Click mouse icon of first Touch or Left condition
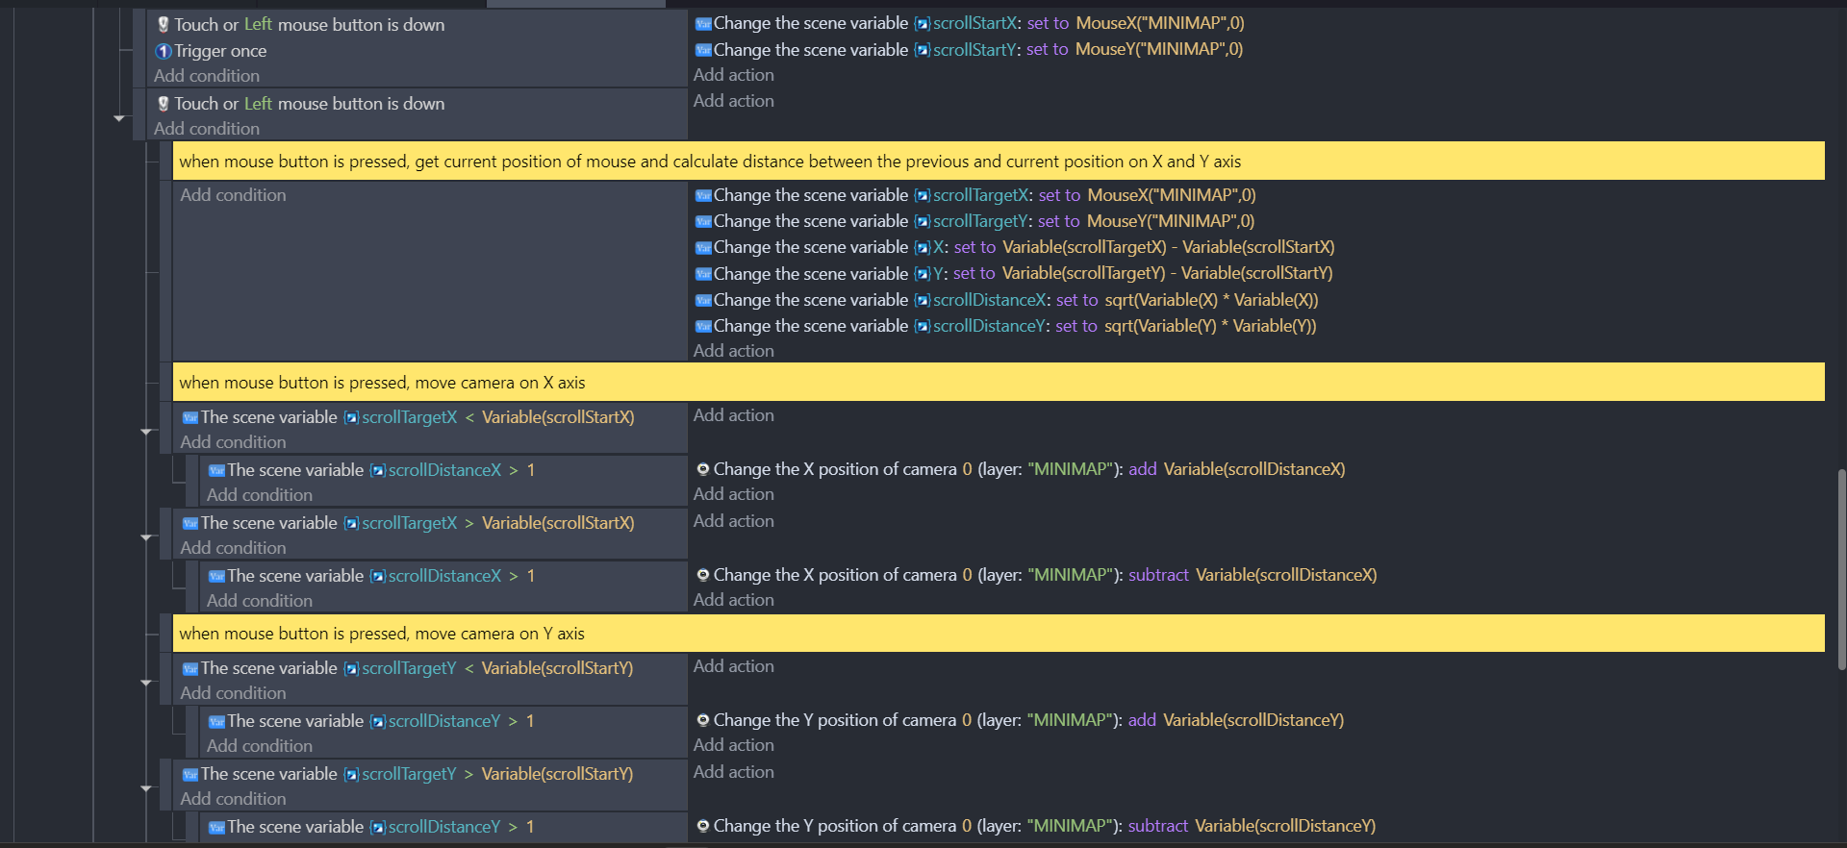Image resolution: width=1847 pixels, height=848 pixels. click(x=164, y=25)
